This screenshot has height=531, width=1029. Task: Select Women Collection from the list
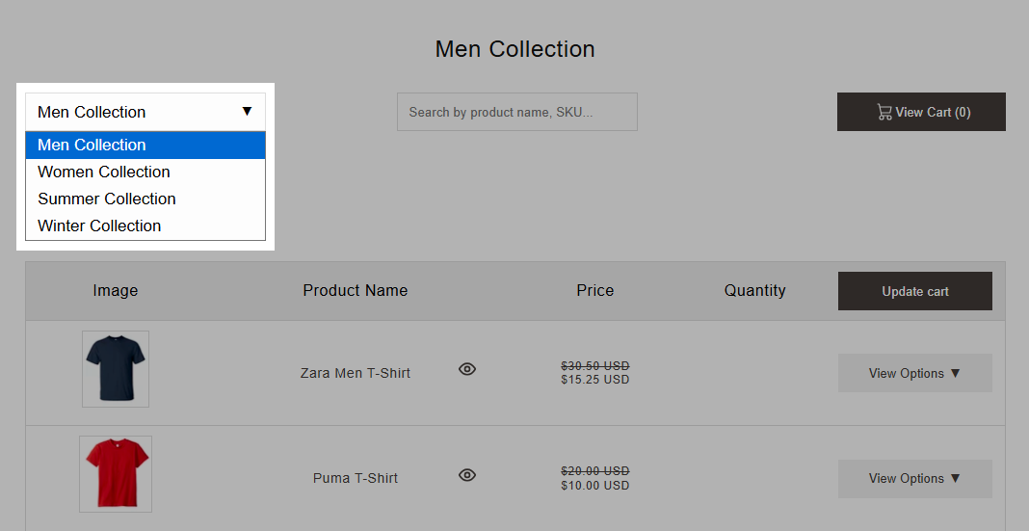145,172
